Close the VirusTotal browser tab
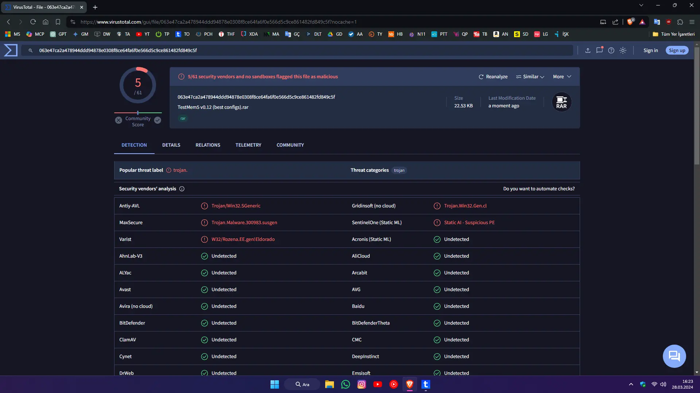The image size is (700, 393). coord(82,7)
